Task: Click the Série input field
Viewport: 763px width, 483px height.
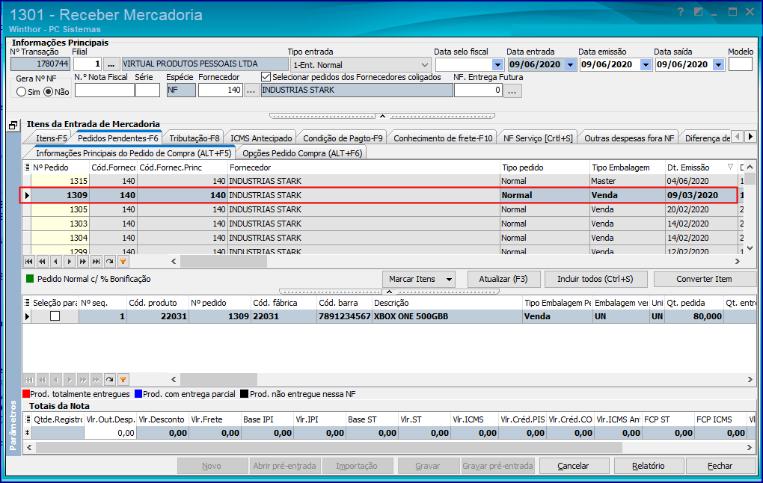Action: pyautogui.click(x=147, y=90)
